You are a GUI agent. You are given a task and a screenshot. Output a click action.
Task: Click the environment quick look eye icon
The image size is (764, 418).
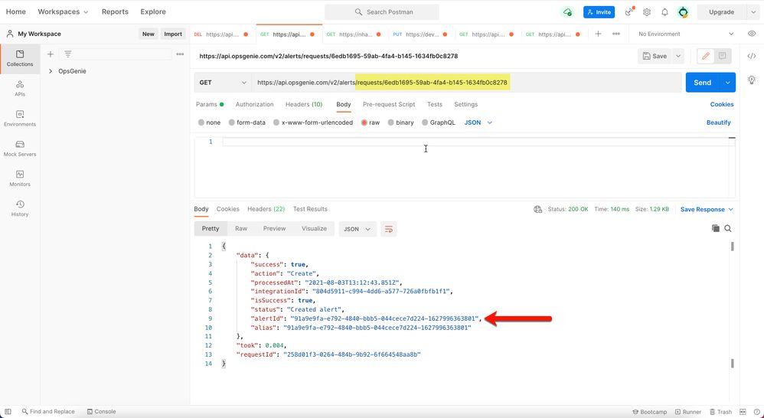point(752,34)
